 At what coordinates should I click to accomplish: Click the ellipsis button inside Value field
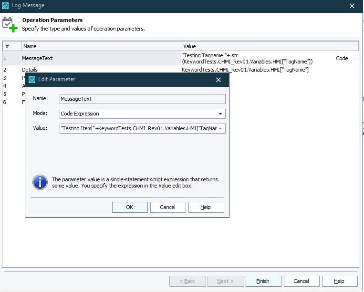(220, 128)
